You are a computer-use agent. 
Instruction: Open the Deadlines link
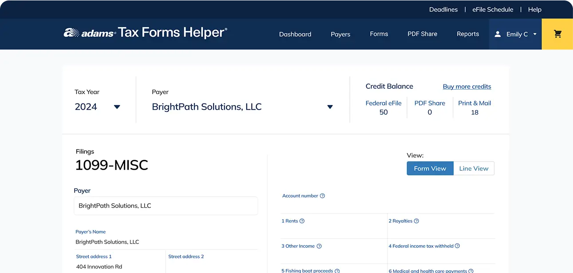[x=443, y=9]
